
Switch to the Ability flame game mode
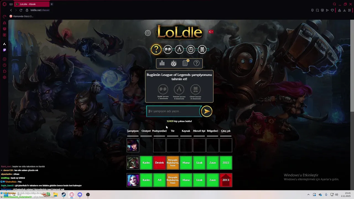coord(179,49)
